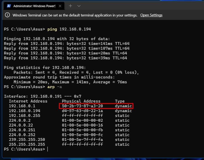Click 'static' type in 239.255.255.250 row

[x=122, y=139]
